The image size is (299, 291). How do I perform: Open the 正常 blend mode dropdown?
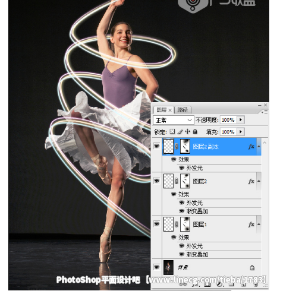[174, 120]
